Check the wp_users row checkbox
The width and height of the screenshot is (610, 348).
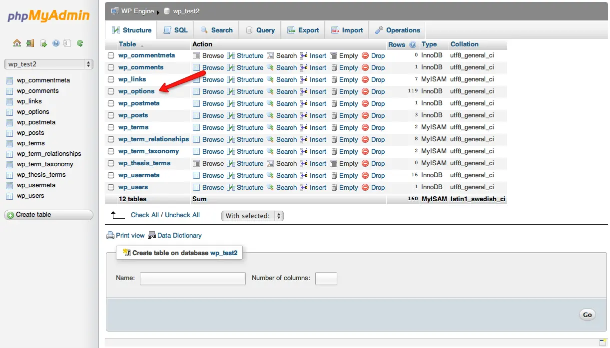[111, 187]
